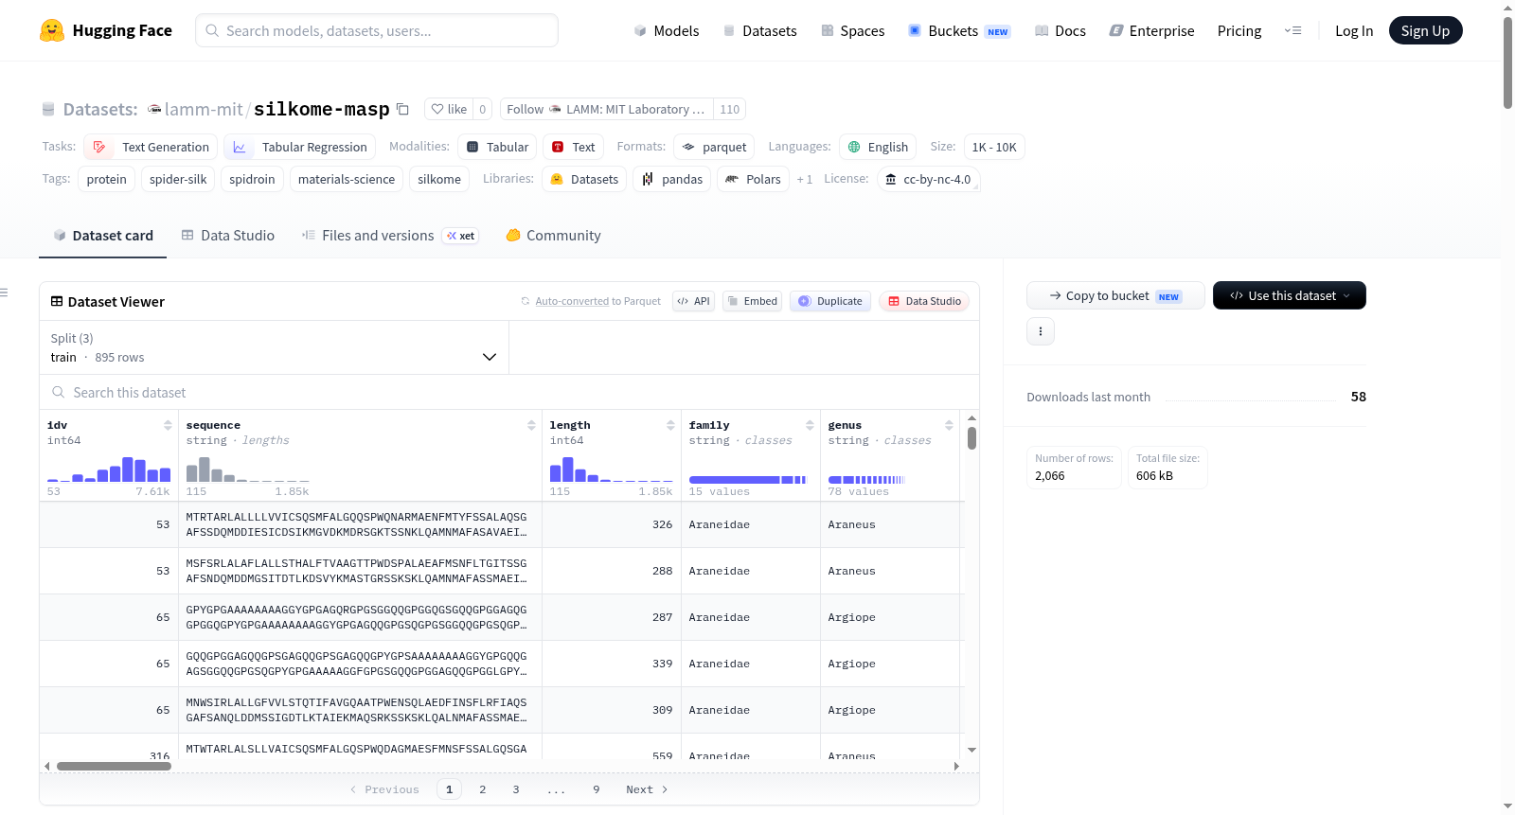Image resolution: width=1515 pixels, height=815 pixels.
Task: Click the parquet format tag
Action: click(714, 147)
